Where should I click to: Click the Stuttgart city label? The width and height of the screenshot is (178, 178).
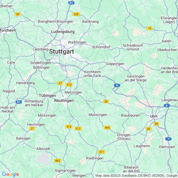[x=61, y=52]
